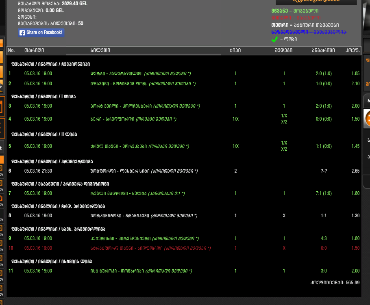Open the match listed in row 1
Image resolution: width=370 pixels, height=305 pixels.
click(x=116, y=74)
